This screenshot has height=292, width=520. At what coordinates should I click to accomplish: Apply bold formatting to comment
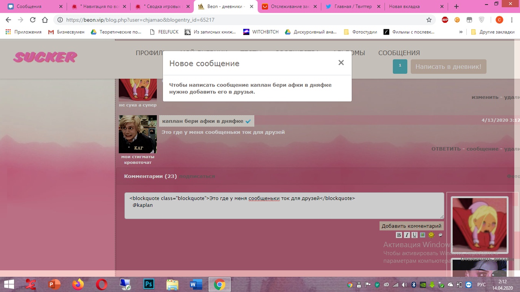pyautogui.click(x=399, y=235)
